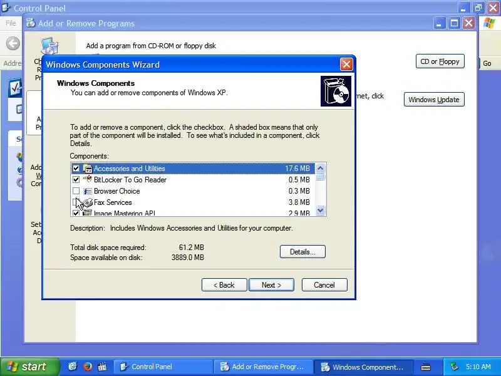
Task: Launch Internet Explorer from Quick Launch
Action: click(x=73, y=367)
